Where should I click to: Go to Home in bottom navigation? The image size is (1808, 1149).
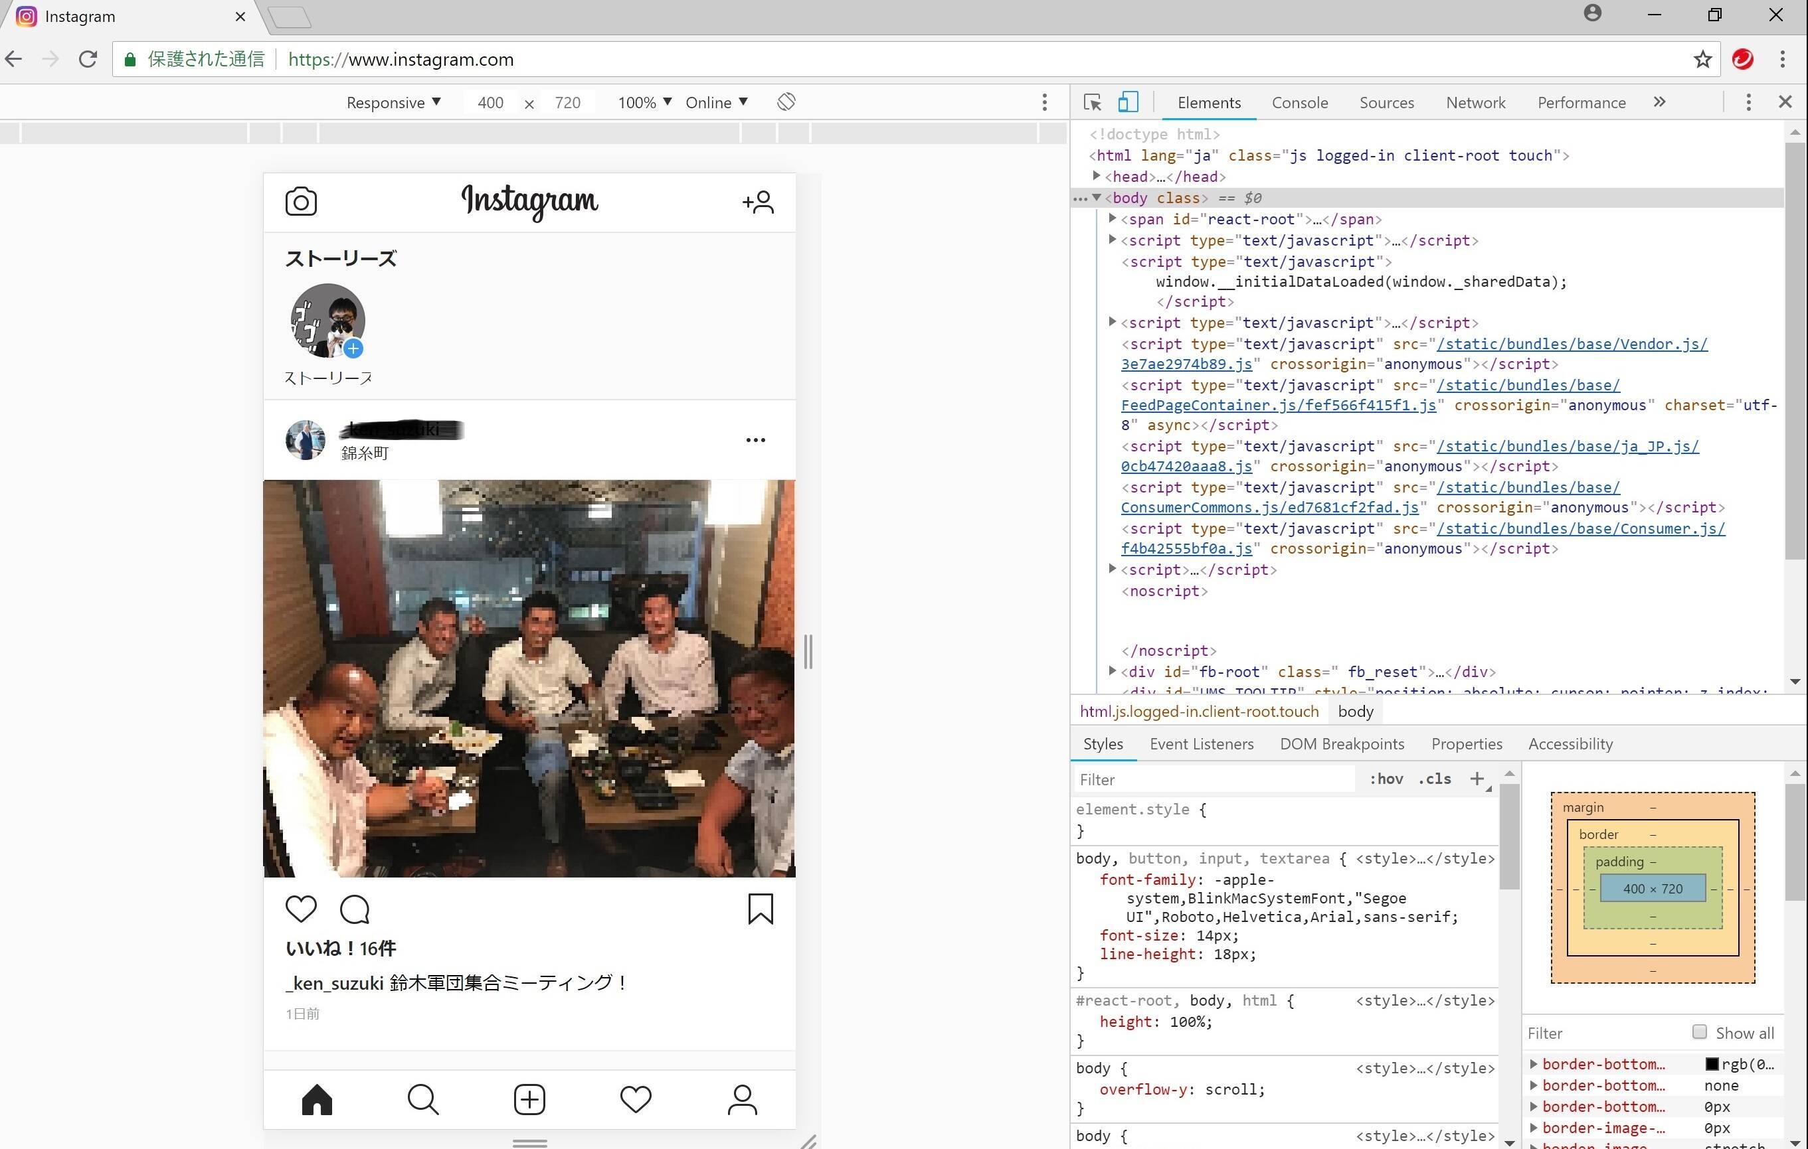[317, 1099]
